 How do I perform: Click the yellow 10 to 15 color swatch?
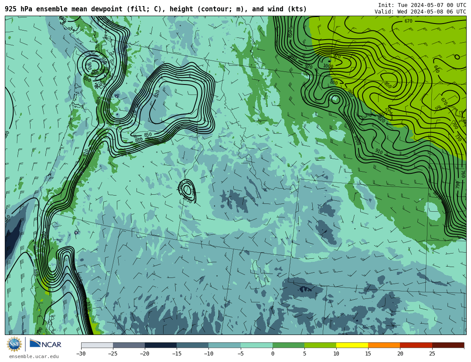click(352, 345)
